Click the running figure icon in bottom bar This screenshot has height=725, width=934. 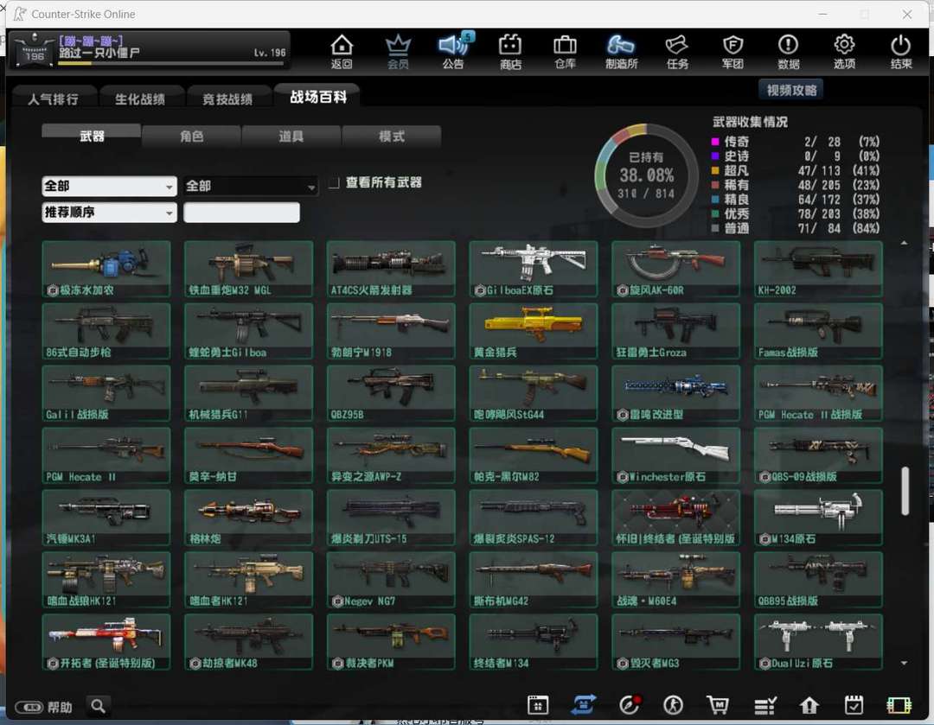673,705
